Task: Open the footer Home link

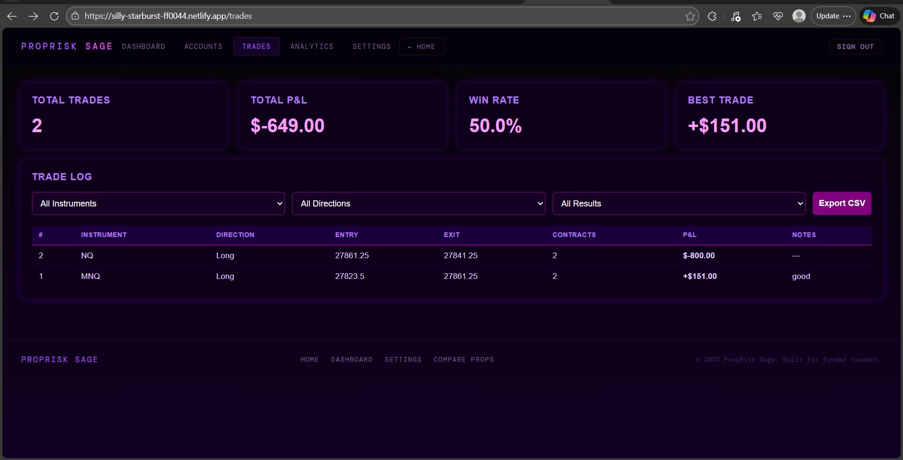Action: pos(309,359)
